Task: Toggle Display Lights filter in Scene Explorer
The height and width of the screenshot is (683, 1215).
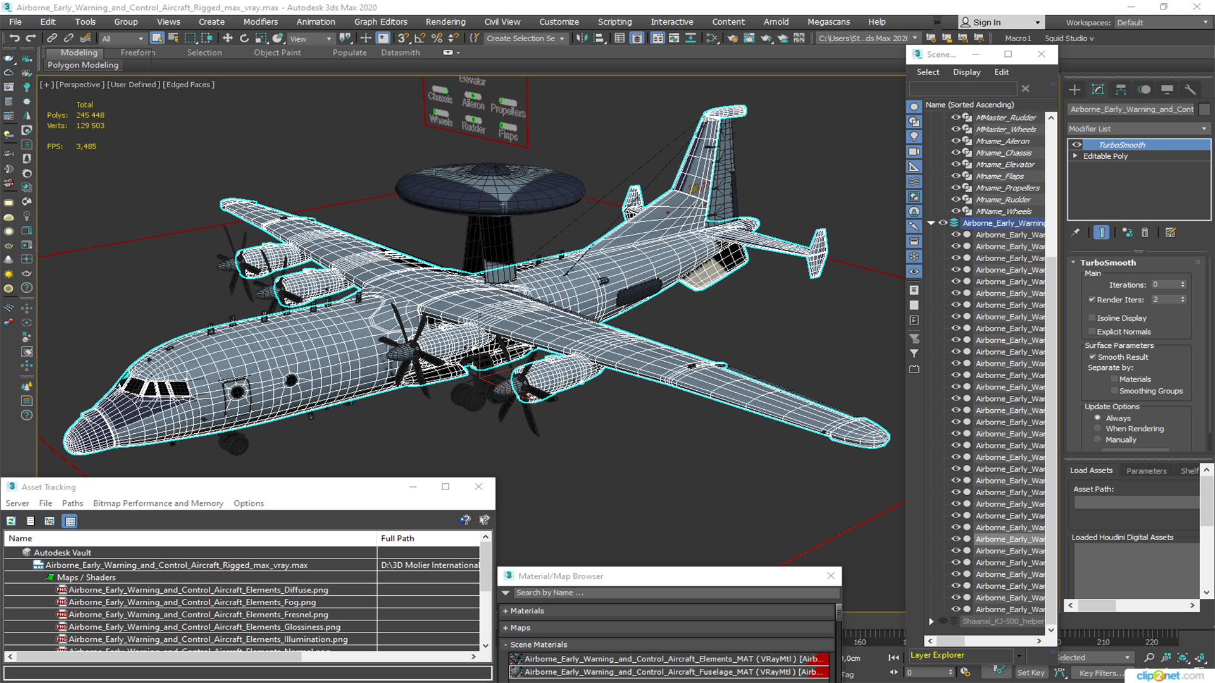Action: pyautogui.click(x=914, y=137)
